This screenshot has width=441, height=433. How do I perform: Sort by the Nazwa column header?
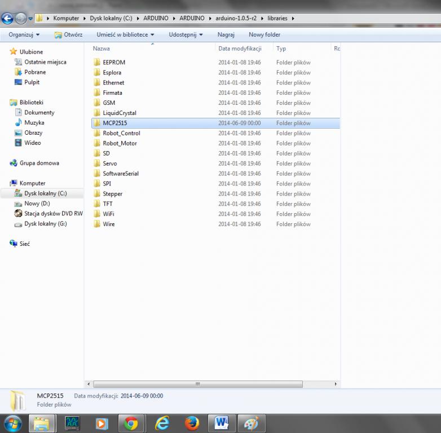click(x=102, y=48)
